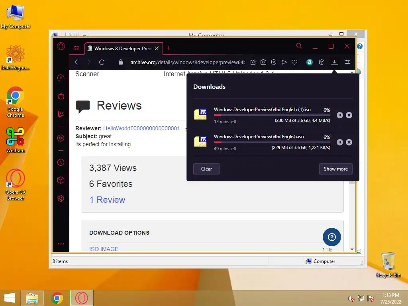Click the Clear button in Downloads
The height and width of the screenshot is (306, 408).
207,169
